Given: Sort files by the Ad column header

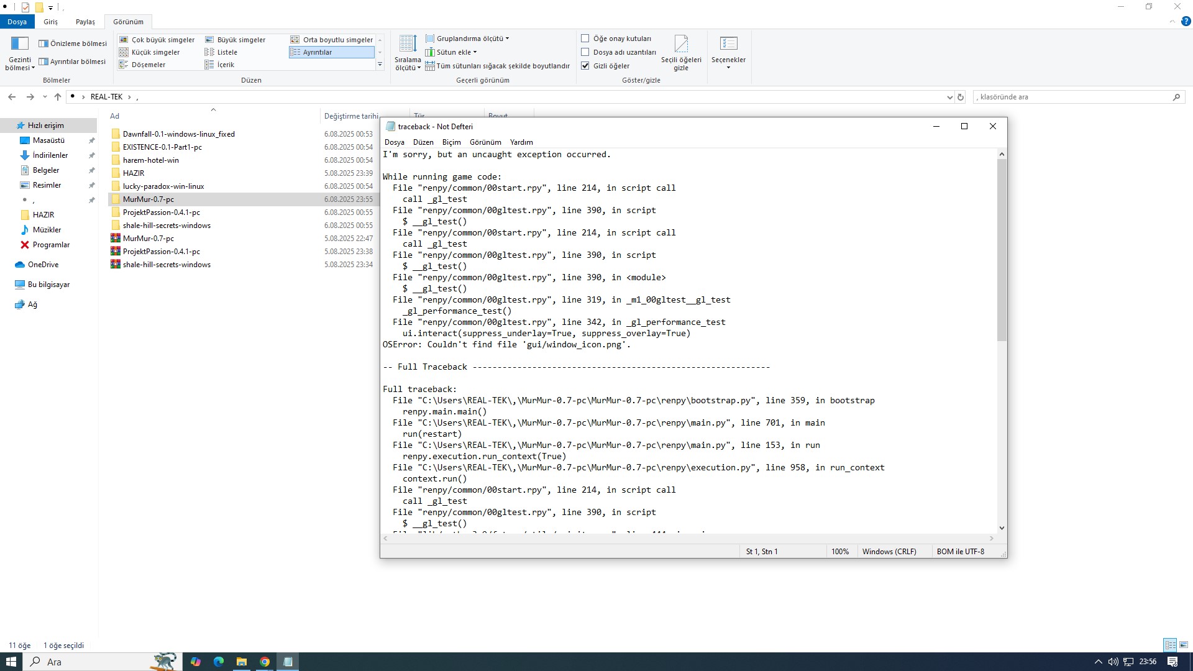Looking at the screenshot, I should 213,116.
